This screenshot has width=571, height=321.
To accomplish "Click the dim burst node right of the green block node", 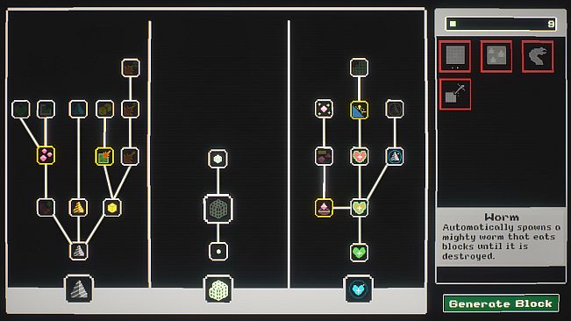I will pos(130,156).
